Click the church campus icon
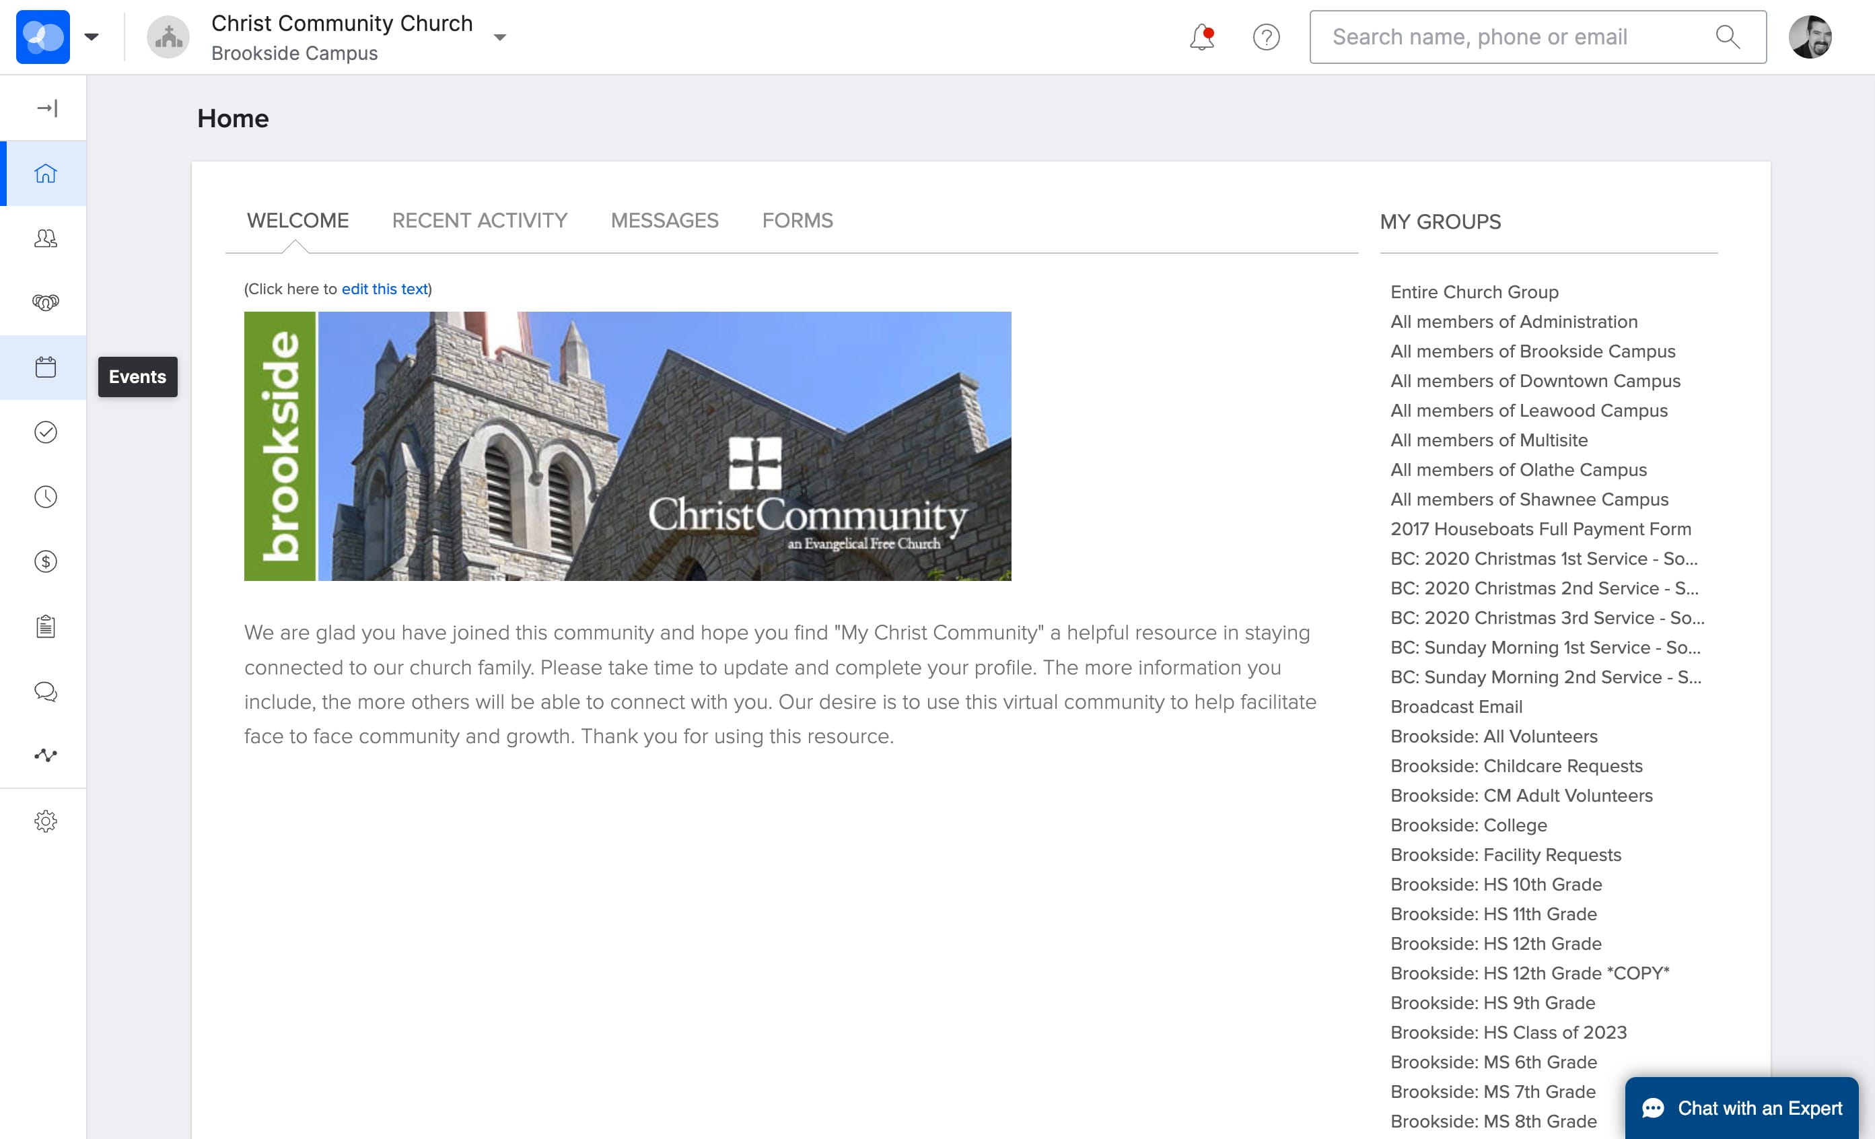 168,36
